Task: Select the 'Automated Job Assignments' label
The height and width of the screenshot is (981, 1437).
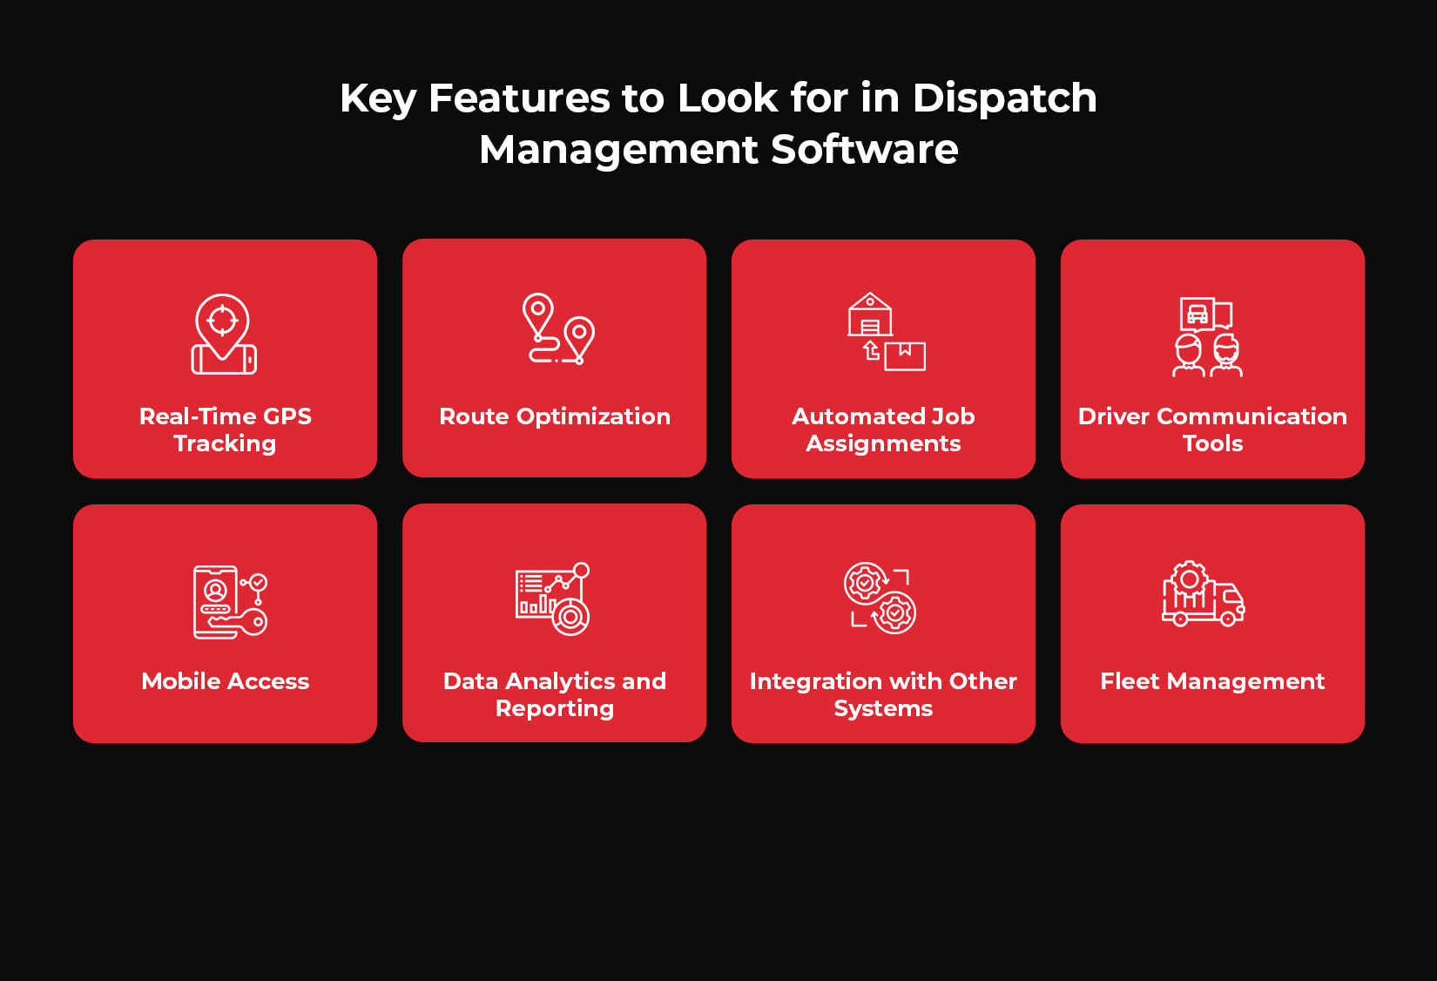Action: pyautogui.click(x=883, y=430)
